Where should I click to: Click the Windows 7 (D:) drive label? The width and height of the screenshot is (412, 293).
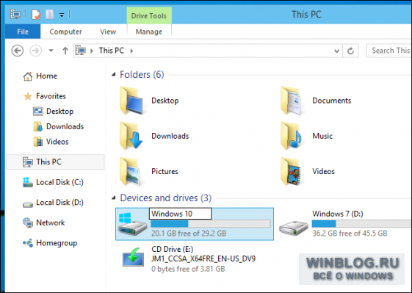click(338, 214)
